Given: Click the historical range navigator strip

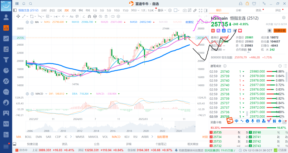Looking at the screenshot, I should tap(111, 127).
